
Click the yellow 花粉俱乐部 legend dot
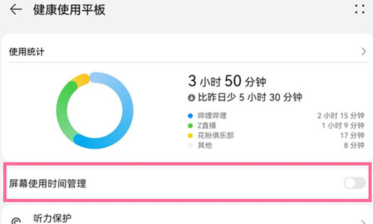coord(190,136)
